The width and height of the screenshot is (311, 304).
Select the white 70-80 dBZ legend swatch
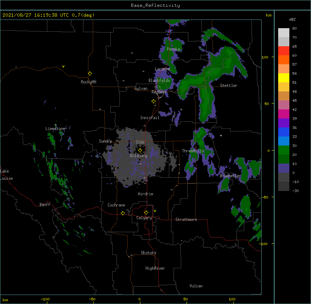tap(284, 33)
